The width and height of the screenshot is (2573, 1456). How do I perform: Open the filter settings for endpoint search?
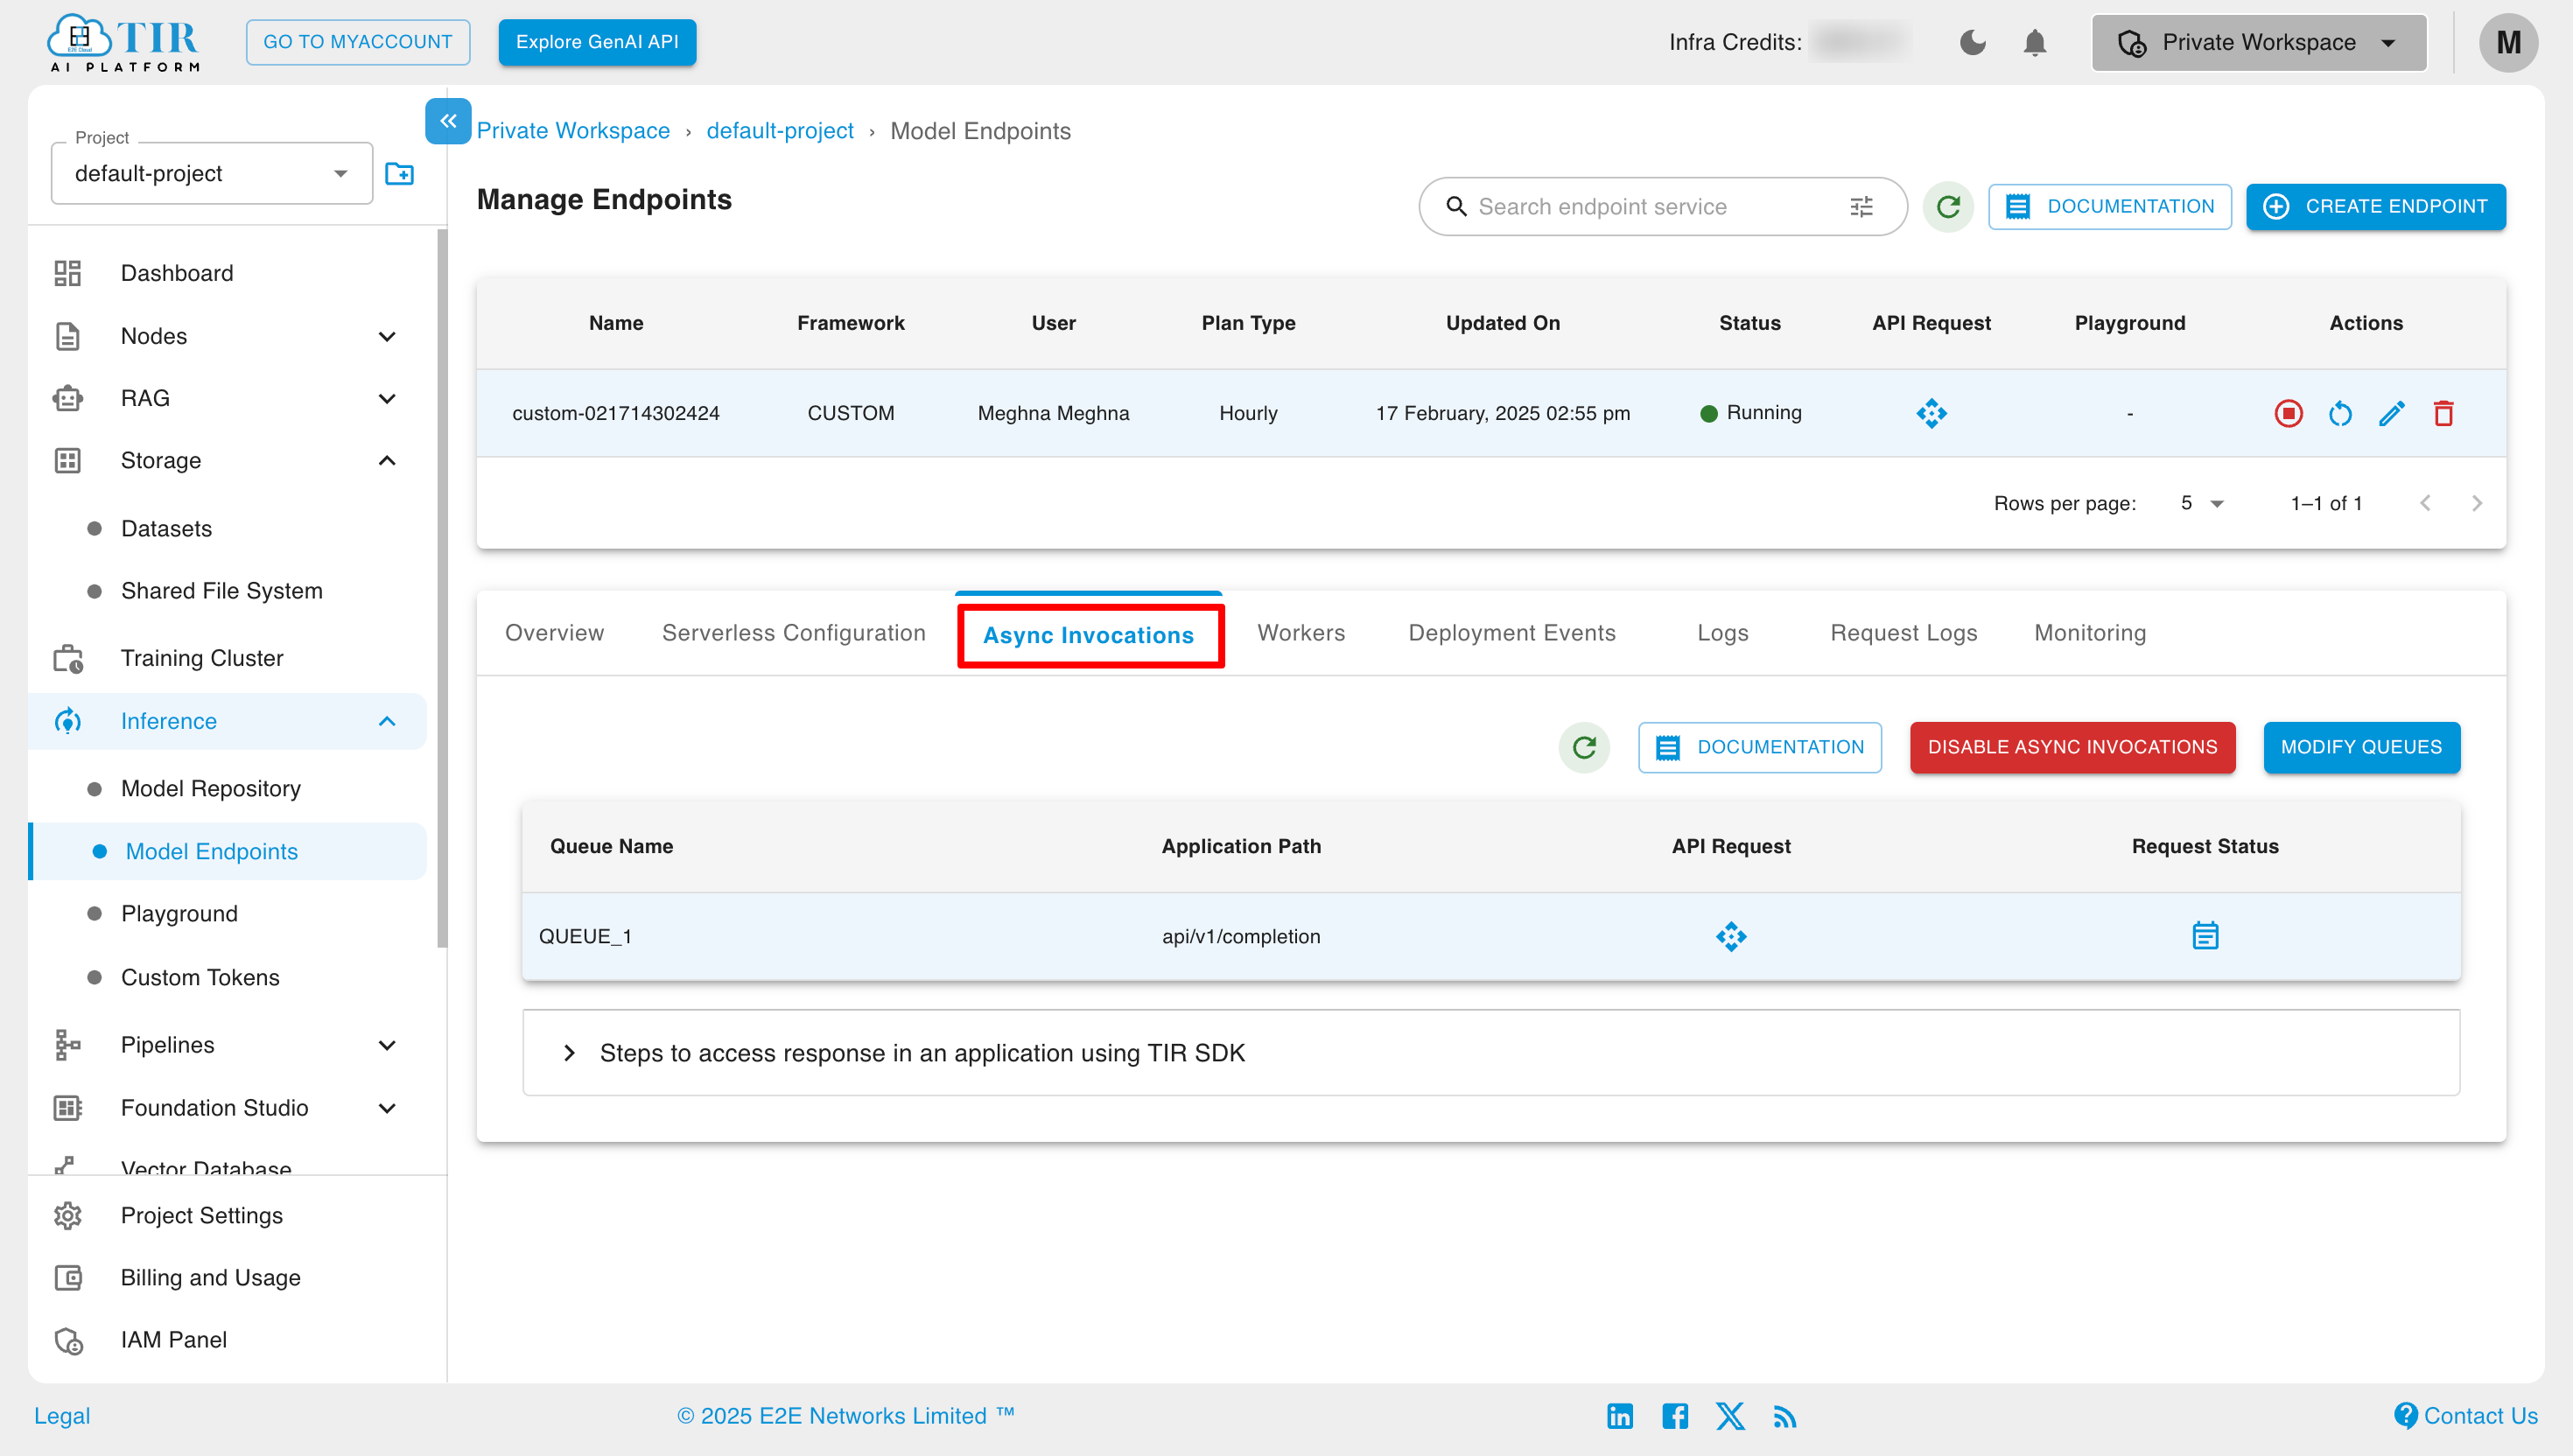click(1862, 206)
